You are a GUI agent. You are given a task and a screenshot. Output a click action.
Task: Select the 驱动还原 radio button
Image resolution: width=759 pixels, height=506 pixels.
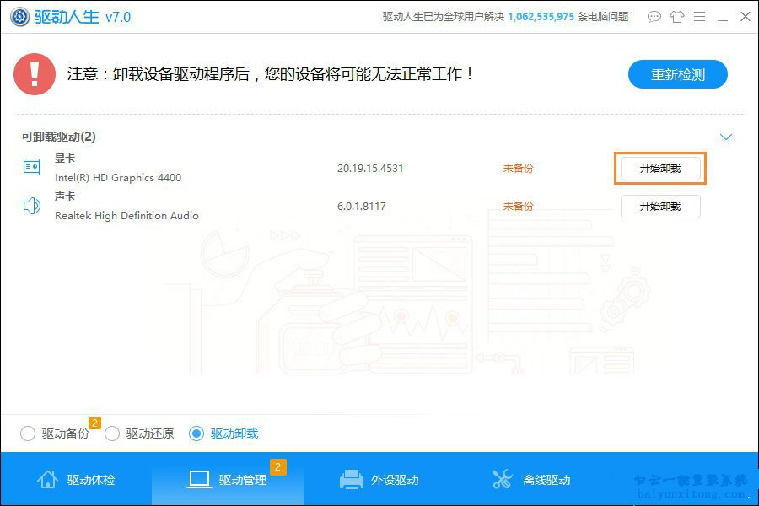(x=112, y=433)
